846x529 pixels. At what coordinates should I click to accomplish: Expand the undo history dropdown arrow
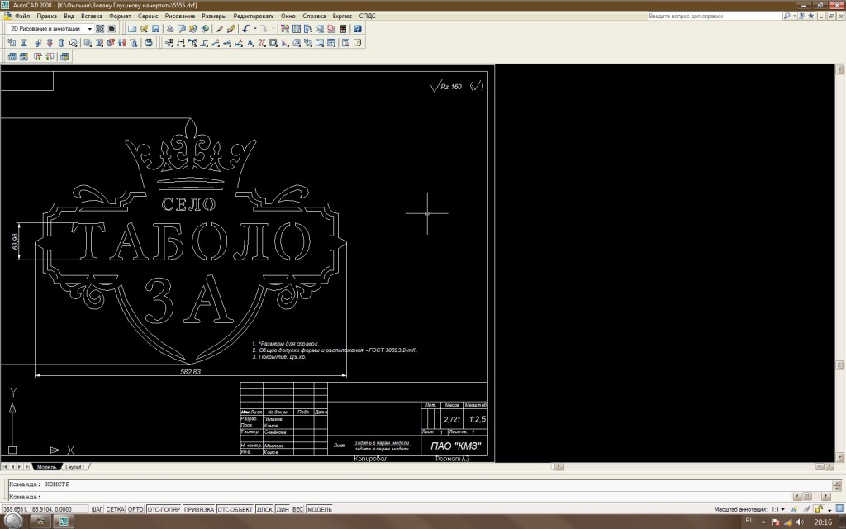(x=254, y=29)
